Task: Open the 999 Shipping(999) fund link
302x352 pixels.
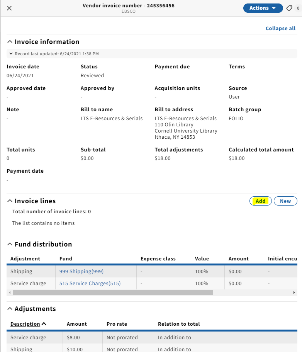Action: [x=81, y=271]
